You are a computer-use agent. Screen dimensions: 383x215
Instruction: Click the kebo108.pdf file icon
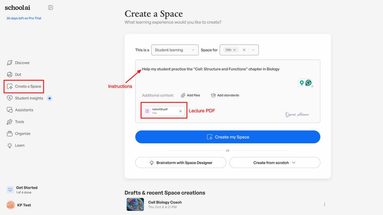pos(147,111)
